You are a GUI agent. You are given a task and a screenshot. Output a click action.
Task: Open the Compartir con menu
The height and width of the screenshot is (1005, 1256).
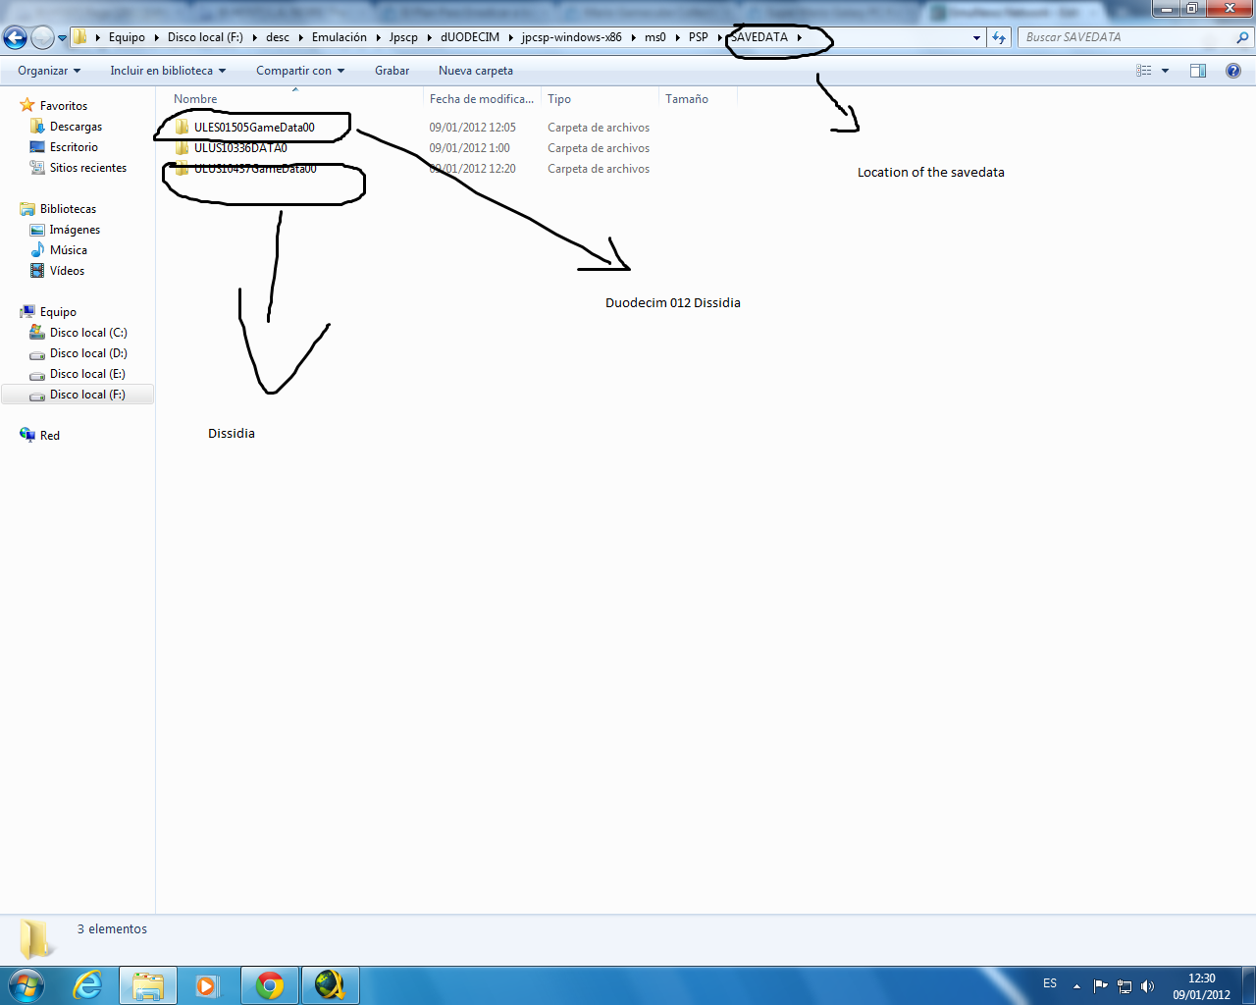300,71
